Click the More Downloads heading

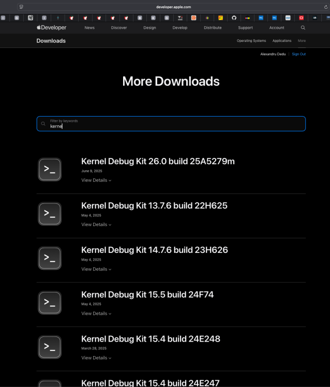point(171,81)
